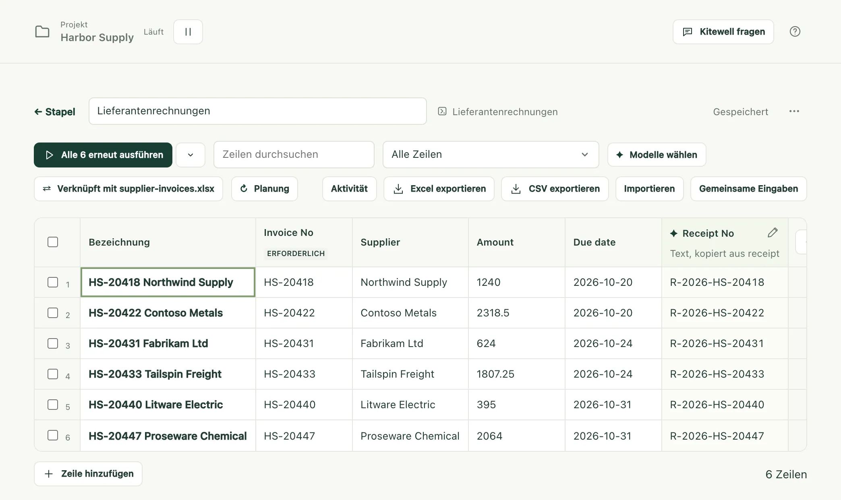
Task: Select cell HS-20440 Litware Electric
Action: (x=168, y=405)
